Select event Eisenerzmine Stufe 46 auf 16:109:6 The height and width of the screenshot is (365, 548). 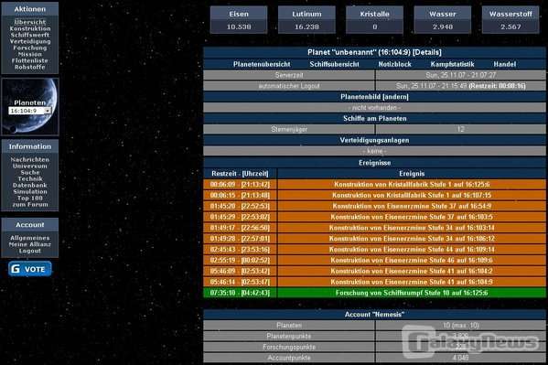[x=412, y=260]
